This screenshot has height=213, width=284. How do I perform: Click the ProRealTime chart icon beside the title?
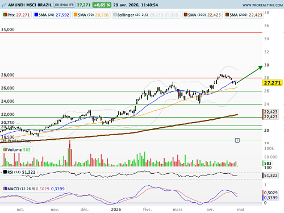(4, 5)
